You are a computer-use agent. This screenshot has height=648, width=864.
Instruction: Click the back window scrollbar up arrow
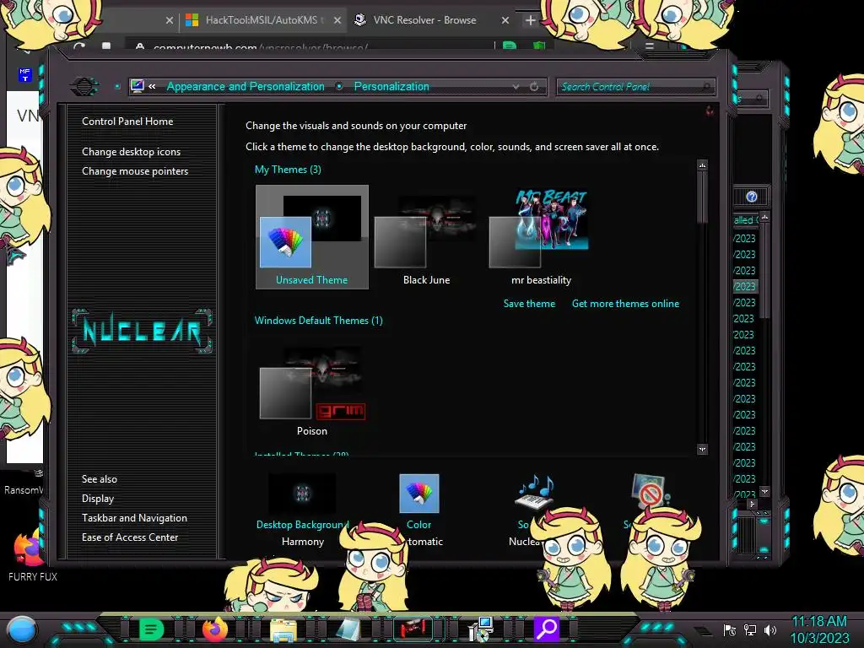click(x=764, y=217)
